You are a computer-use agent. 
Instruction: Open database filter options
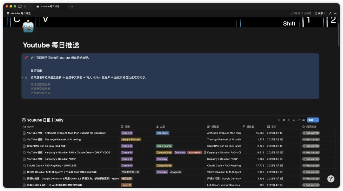[x=279, y=120]
